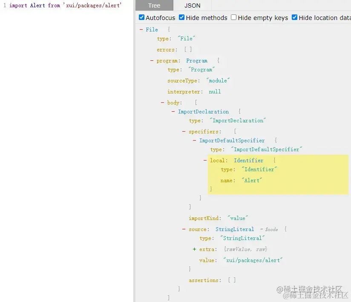The image size is (351, 302).
Task: Click the "value" string of importKind
Action: coord(238,218)
